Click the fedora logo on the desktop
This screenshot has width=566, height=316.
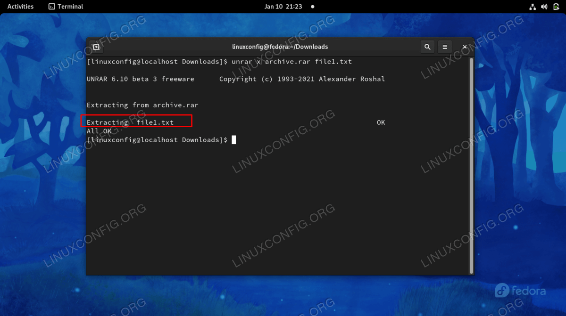[x=520, y=291]
